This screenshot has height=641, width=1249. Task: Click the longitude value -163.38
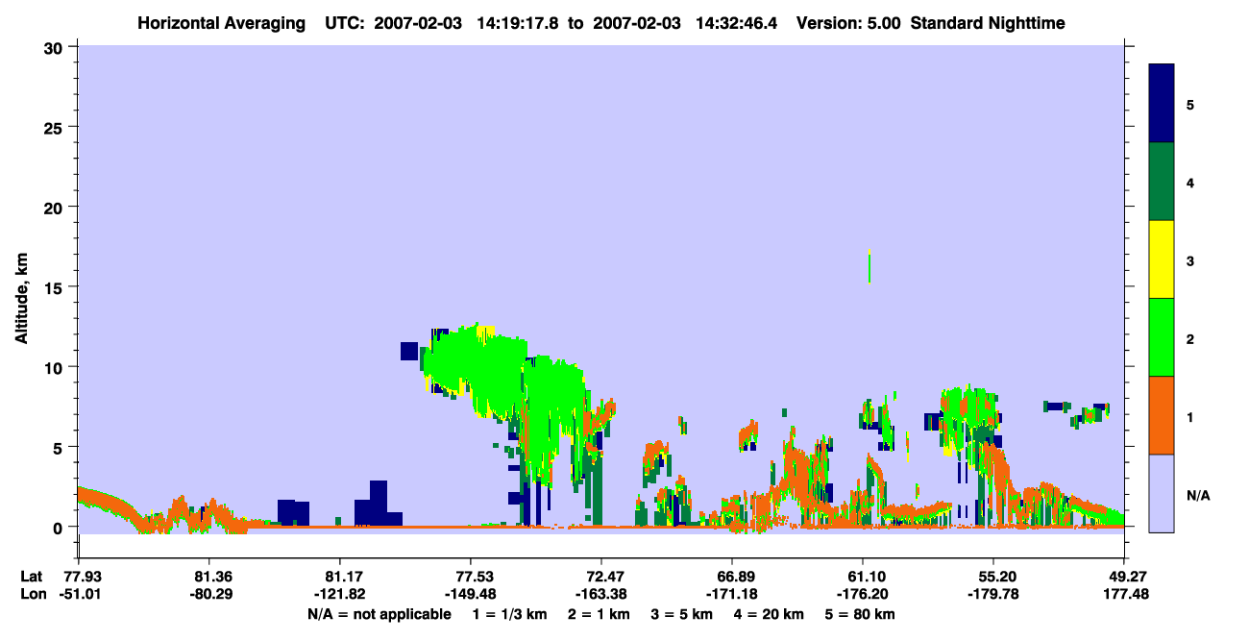600,594
